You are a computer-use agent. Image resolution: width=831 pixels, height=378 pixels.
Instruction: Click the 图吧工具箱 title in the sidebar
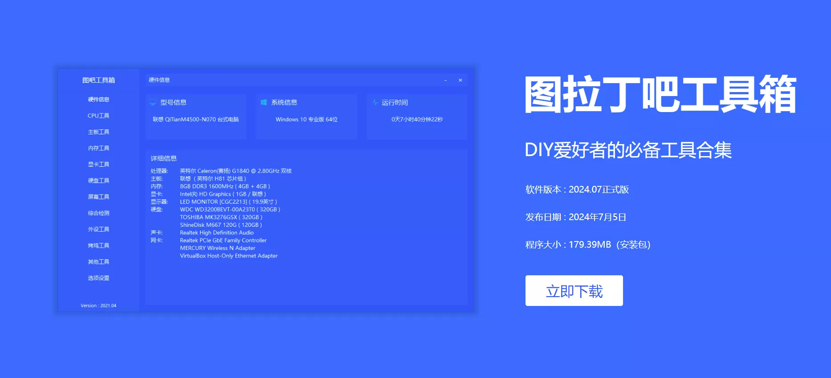(x=98, y=80)
